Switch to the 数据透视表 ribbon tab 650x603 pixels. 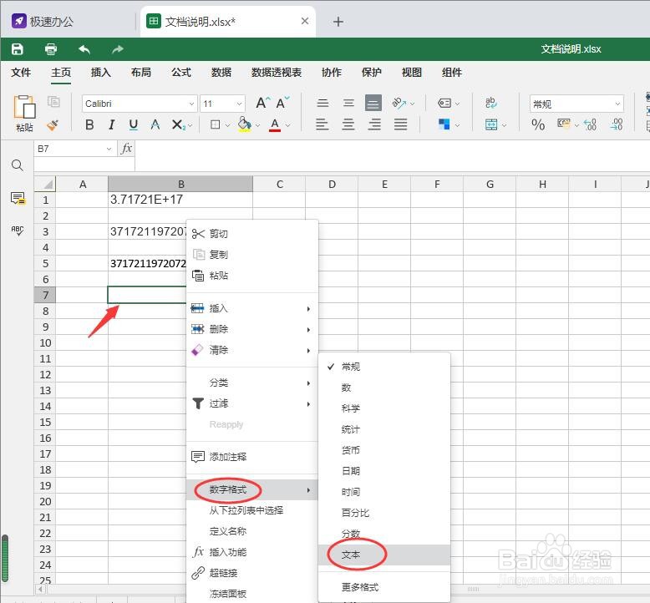(x=276, y=73)
